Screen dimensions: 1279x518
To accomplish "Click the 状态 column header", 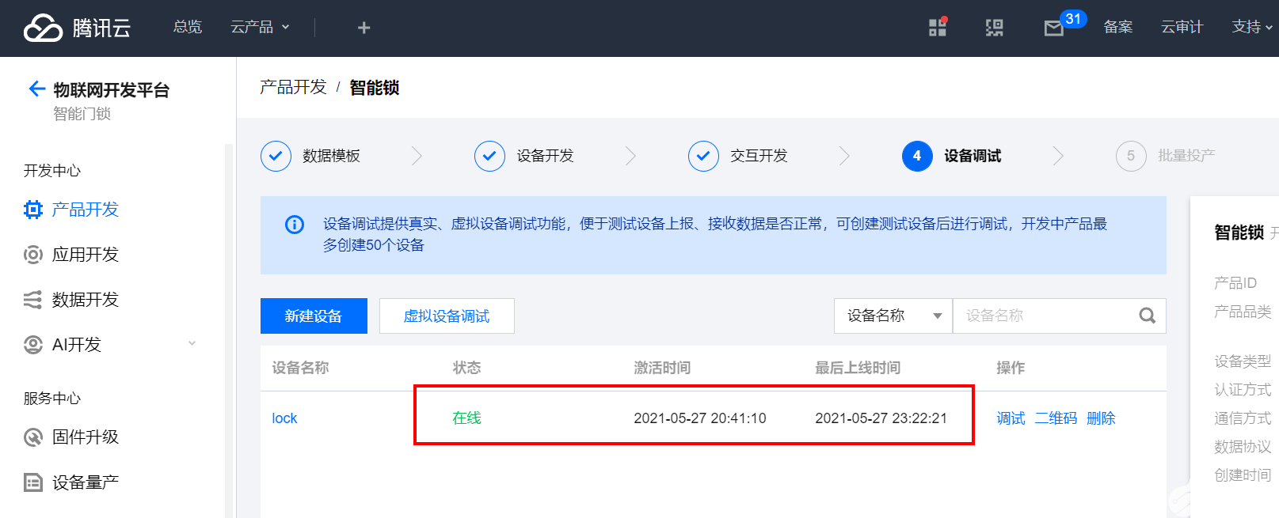I will coord(466,368).
